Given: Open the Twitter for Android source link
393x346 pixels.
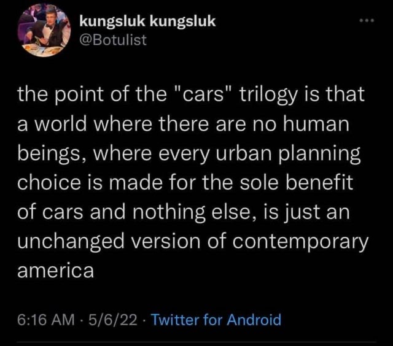Looking at the screenshot, I should [x=217, y=320].
